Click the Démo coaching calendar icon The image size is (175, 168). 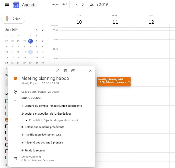[15, 158]
